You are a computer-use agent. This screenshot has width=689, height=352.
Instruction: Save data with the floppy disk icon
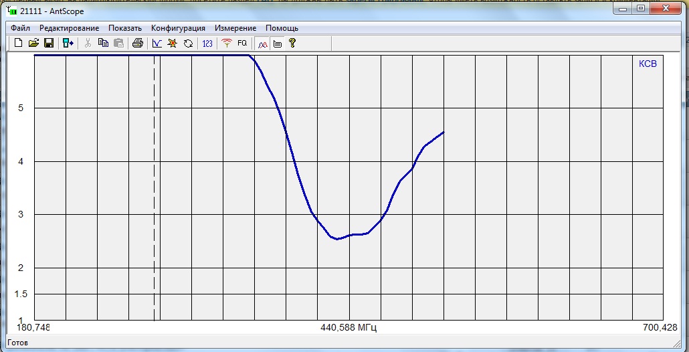tap(49, 43)
